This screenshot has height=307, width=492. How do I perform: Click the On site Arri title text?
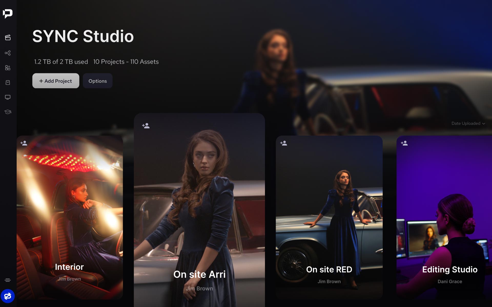pos(199,275)
